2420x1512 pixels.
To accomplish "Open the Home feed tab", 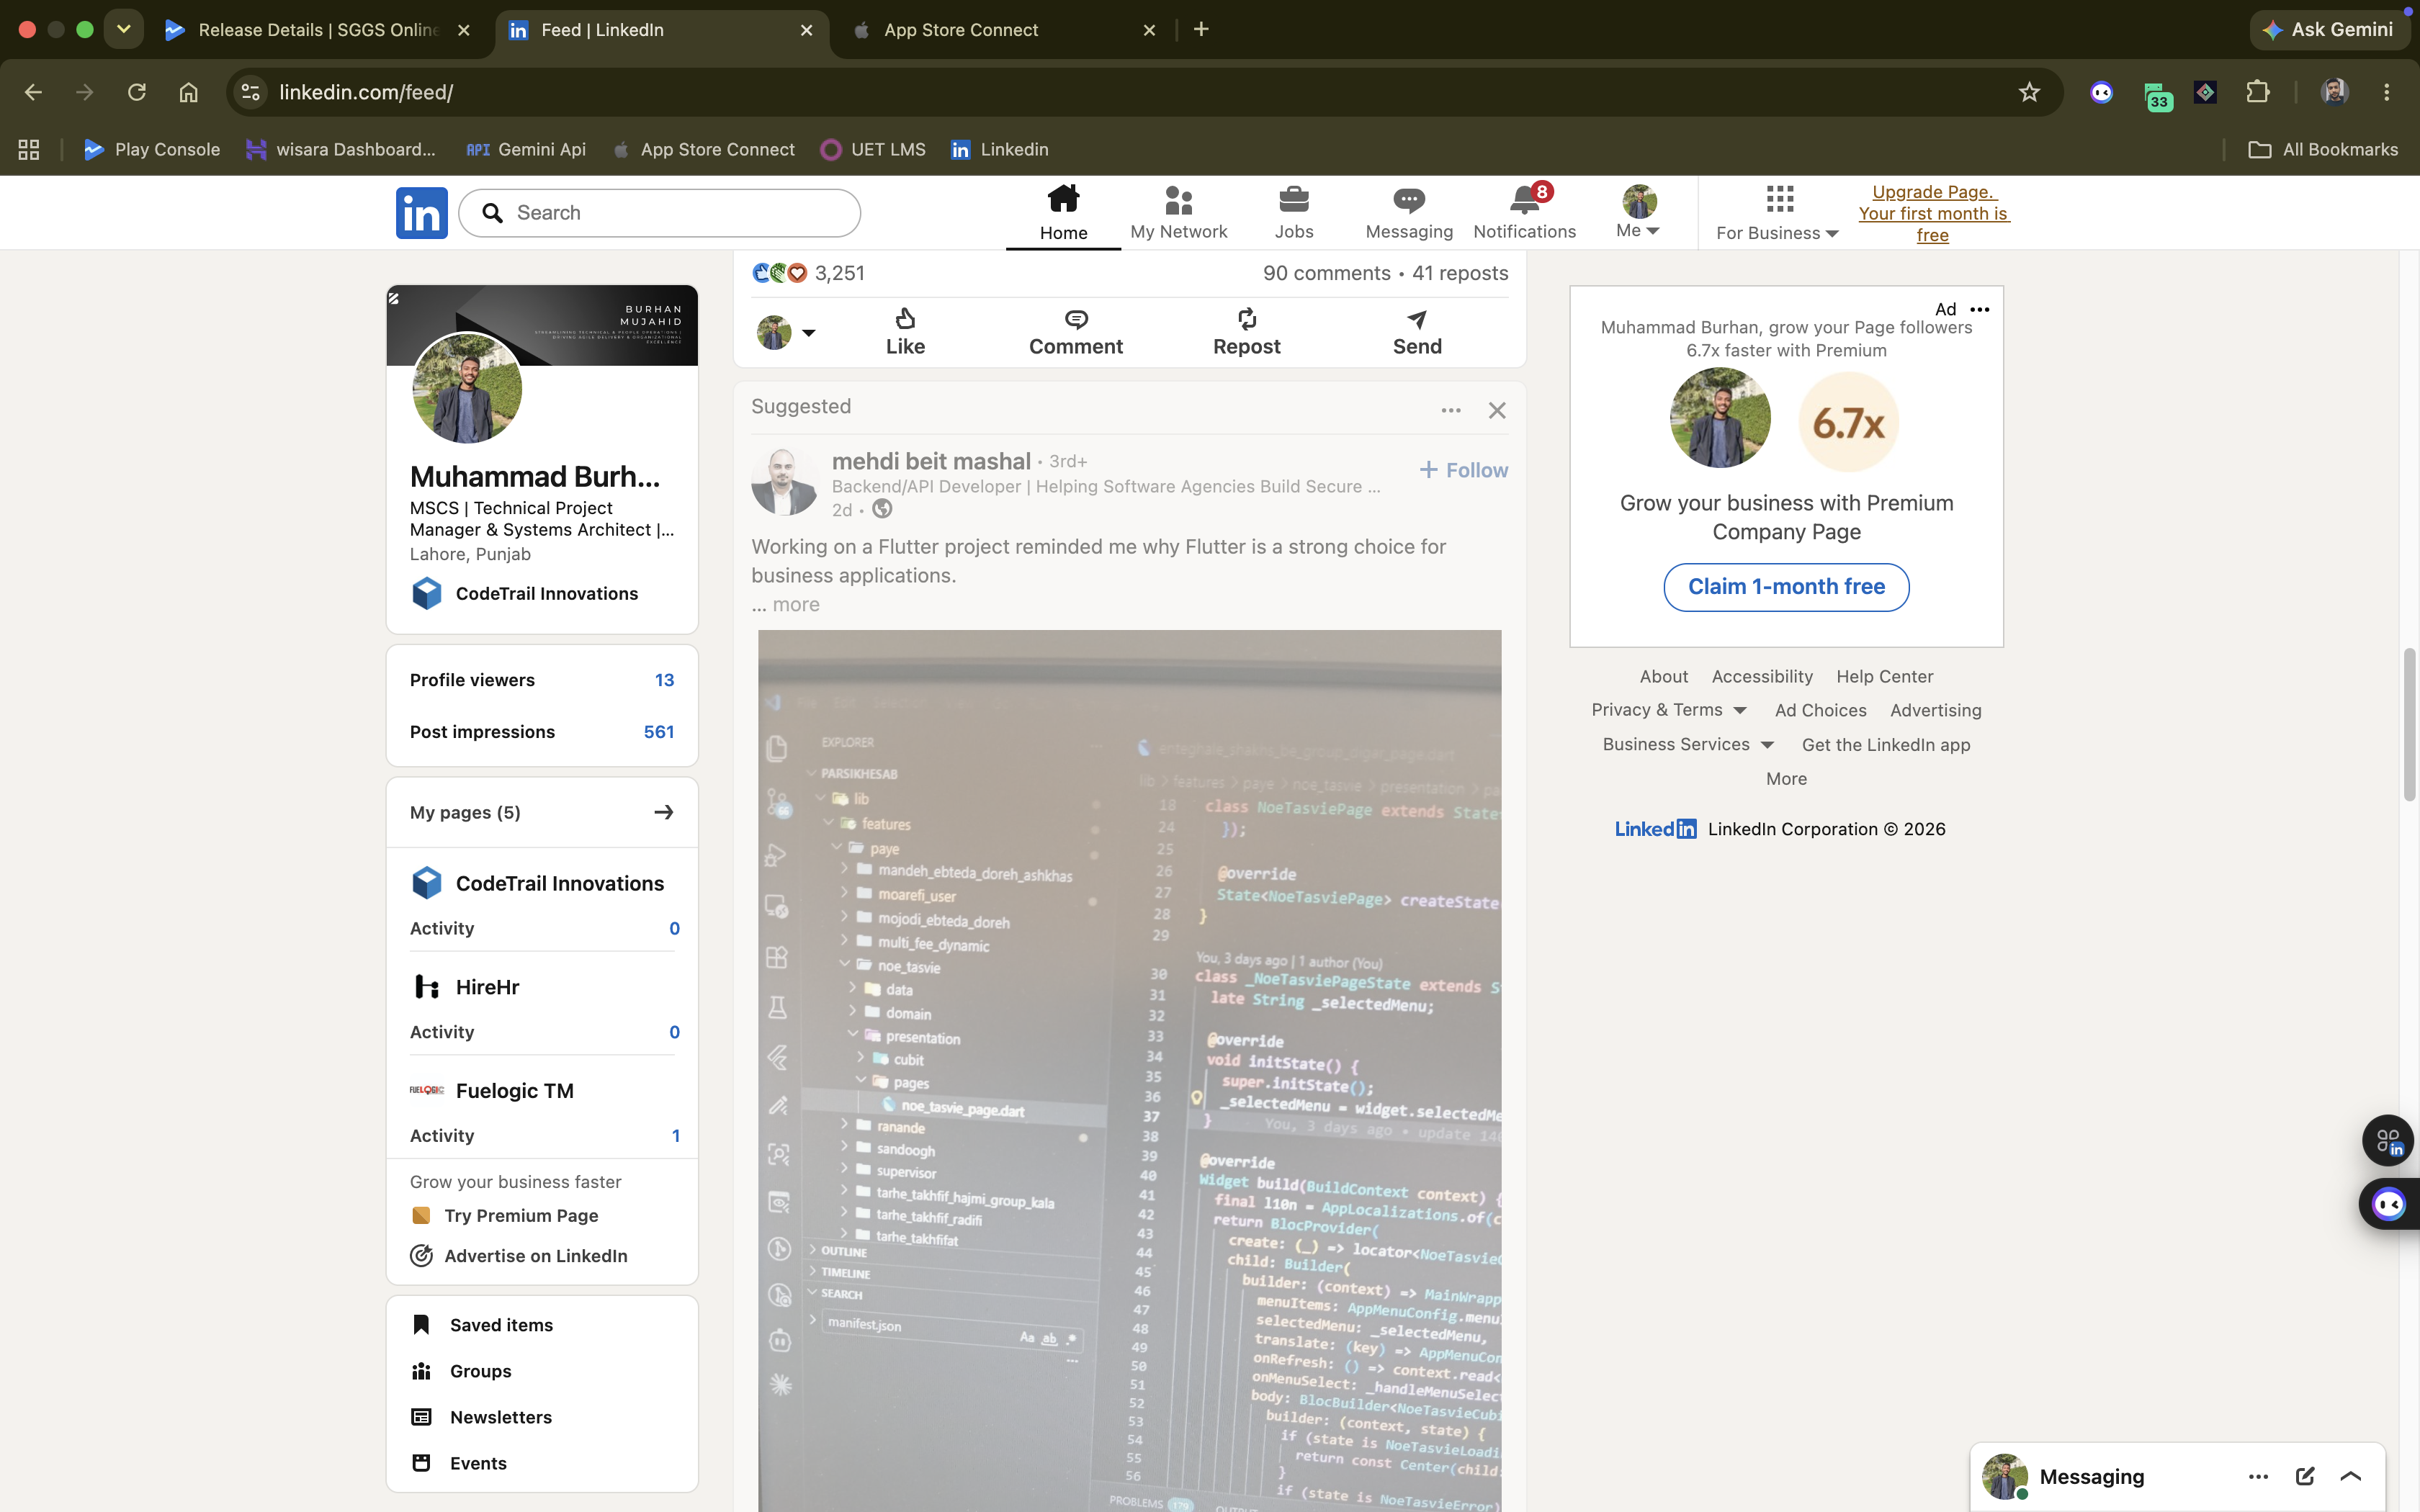I will [1063, 213].
